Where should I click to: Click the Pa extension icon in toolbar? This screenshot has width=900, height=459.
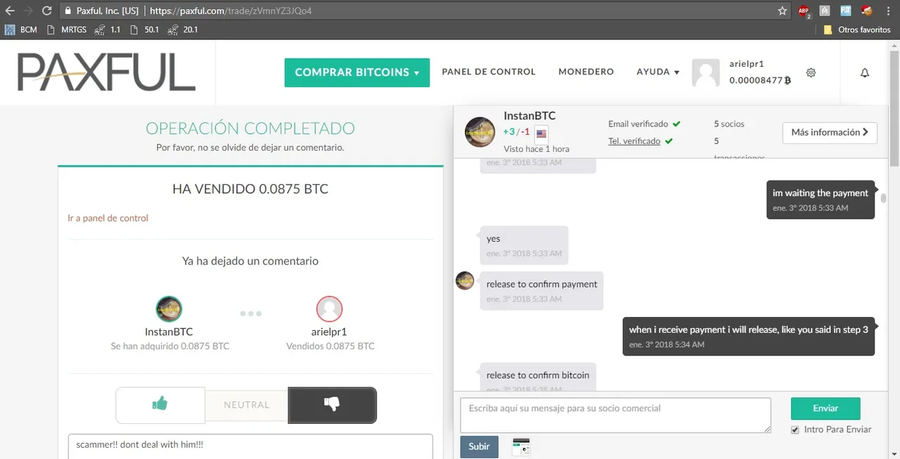(x=845, y=11)
